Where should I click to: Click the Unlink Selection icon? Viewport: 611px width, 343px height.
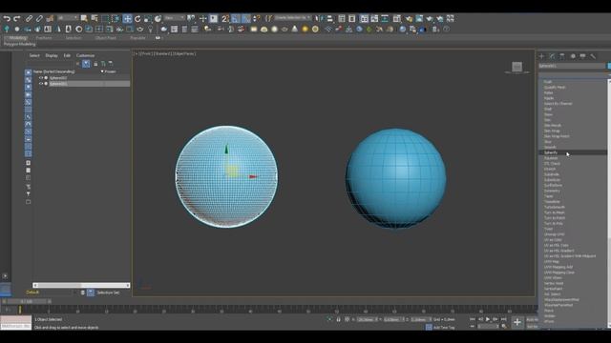tap(39, 18)
